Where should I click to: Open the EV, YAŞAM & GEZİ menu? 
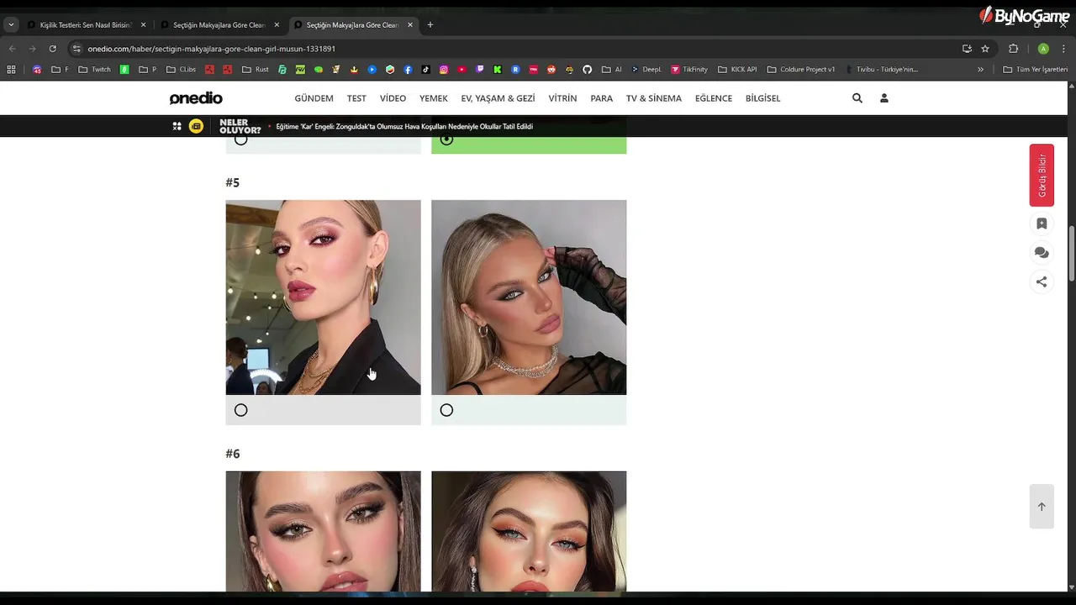(498, 98)
